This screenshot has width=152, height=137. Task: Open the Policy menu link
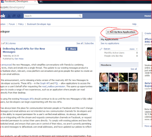click(21, 24)
